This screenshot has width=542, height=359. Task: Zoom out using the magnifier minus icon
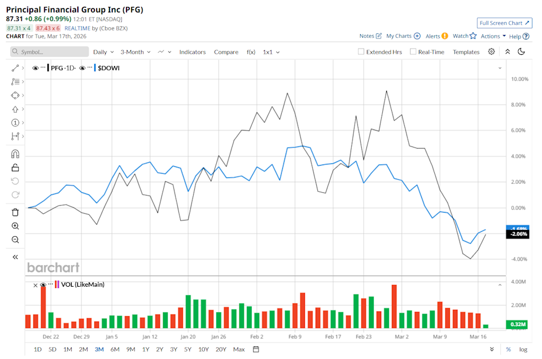tap(15, 240)
